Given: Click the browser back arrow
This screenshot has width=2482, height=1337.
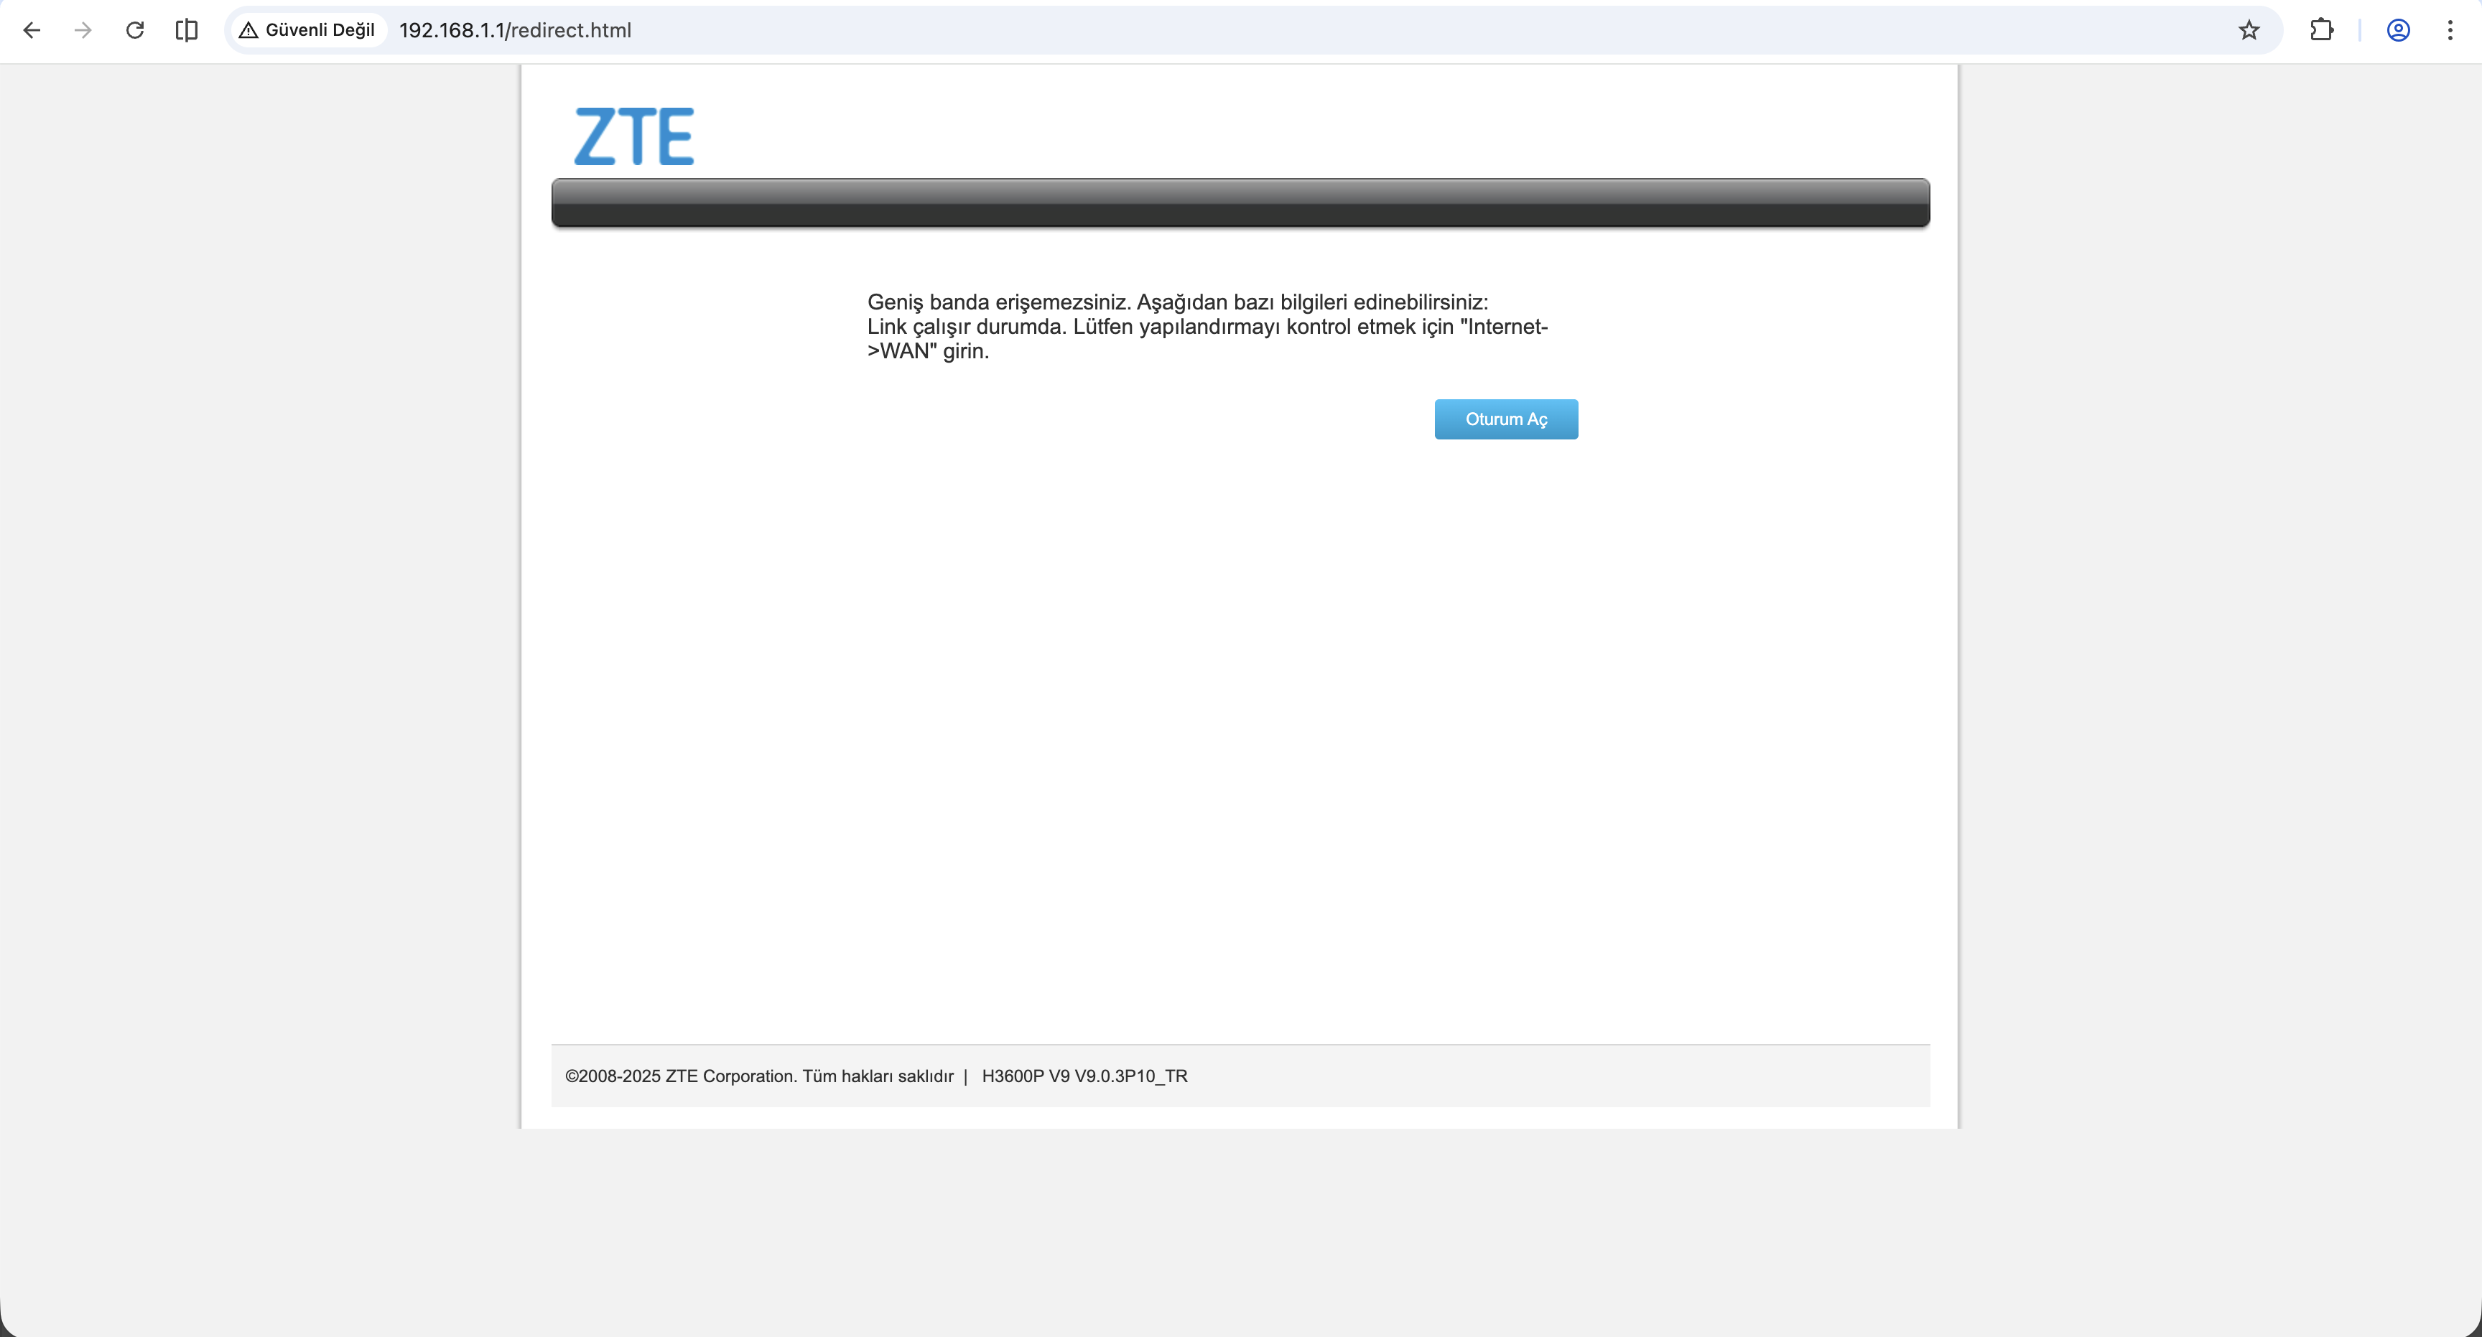Looking at the screenshot, I should 32,30.
